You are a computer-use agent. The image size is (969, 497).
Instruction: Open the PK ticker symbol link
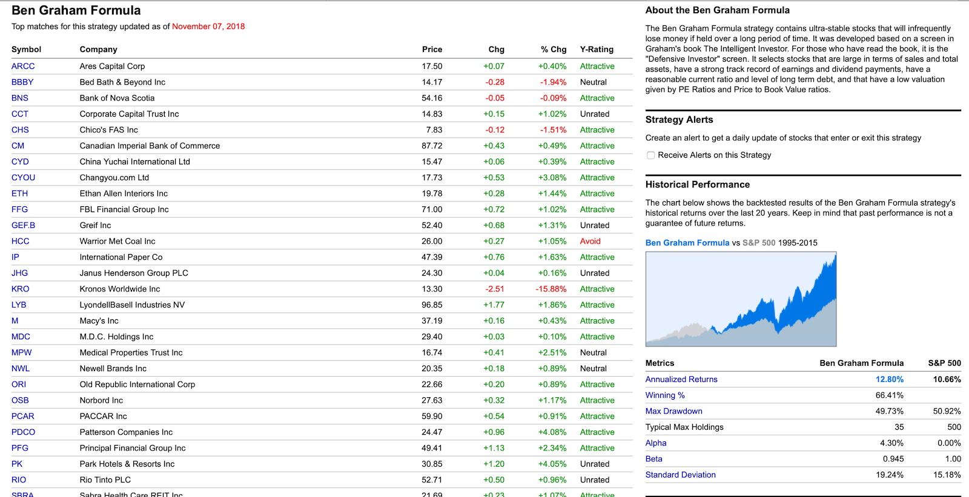tap(17, 464)
